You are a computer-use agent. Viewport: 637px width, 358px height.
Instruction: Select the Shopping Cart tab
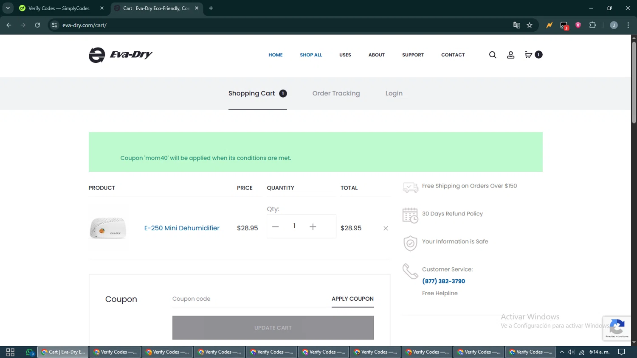coord(257,93)
